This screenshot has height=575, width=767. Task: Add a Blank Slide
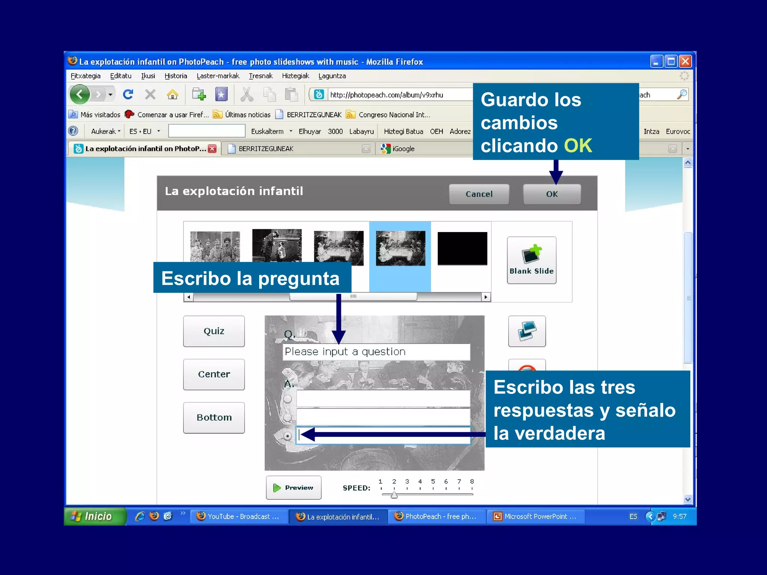point(531,260)
